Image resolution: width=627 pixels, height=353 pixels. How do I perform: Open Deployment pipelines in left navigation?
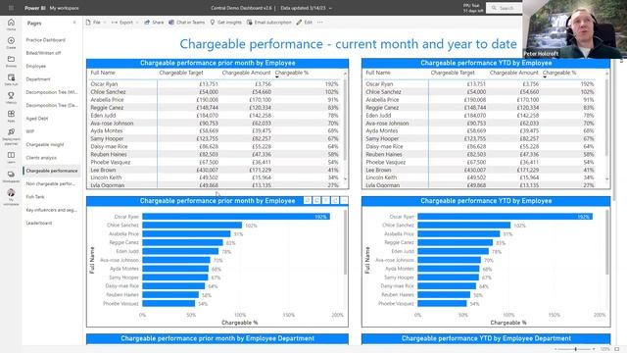click(11, 136)
